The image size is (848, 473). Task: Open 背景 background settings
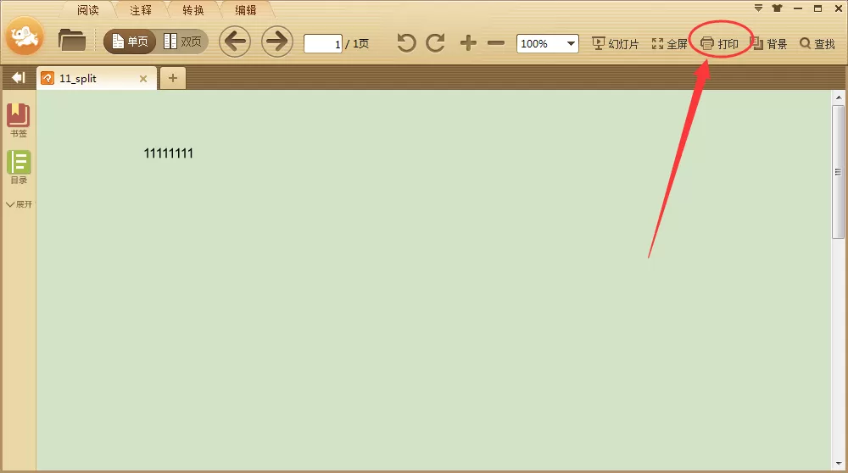pyautogui.click(x=769, y=44)
